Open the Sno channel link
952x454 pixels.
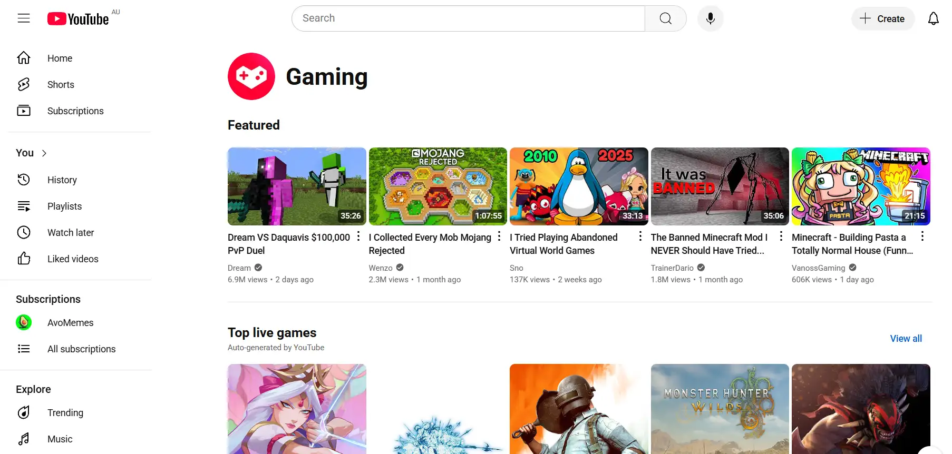[517, 268]
